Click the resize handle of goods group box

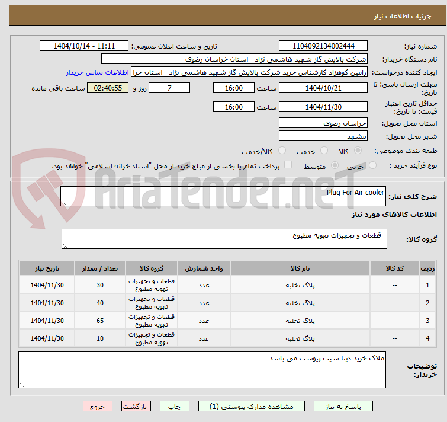[x=65, y=245]
